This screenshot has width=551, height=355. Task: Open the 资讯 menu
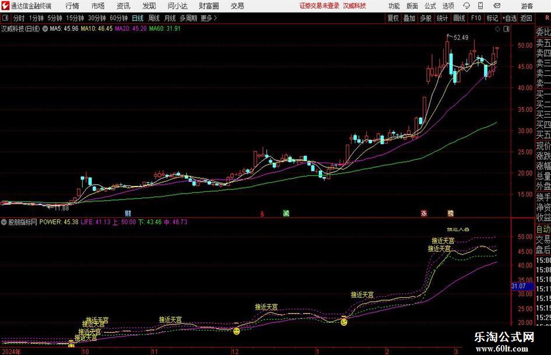coord(124,6)
